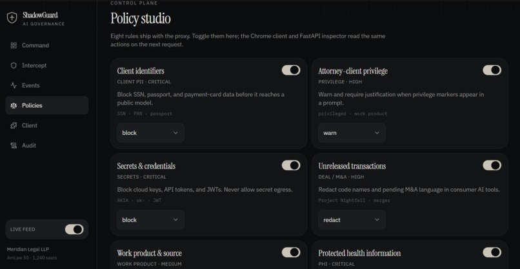Switch off the Work product & source rule
520x269 pixels.
(291, 252)
